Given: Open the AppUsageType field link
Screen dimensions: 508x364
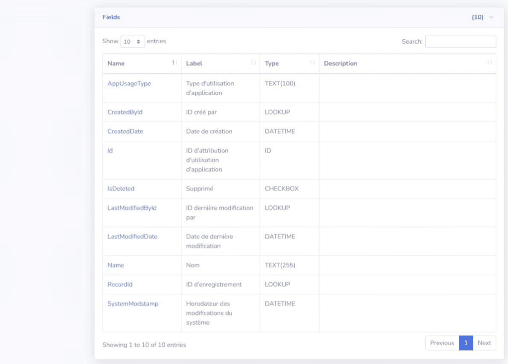Looking at the screenshot, I should pos(129,83).
